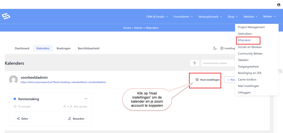The height and width of the screenshot is (133, 283).
Task: Click the Evenementen zoeken search field
Action: click(x=218, y=63)
